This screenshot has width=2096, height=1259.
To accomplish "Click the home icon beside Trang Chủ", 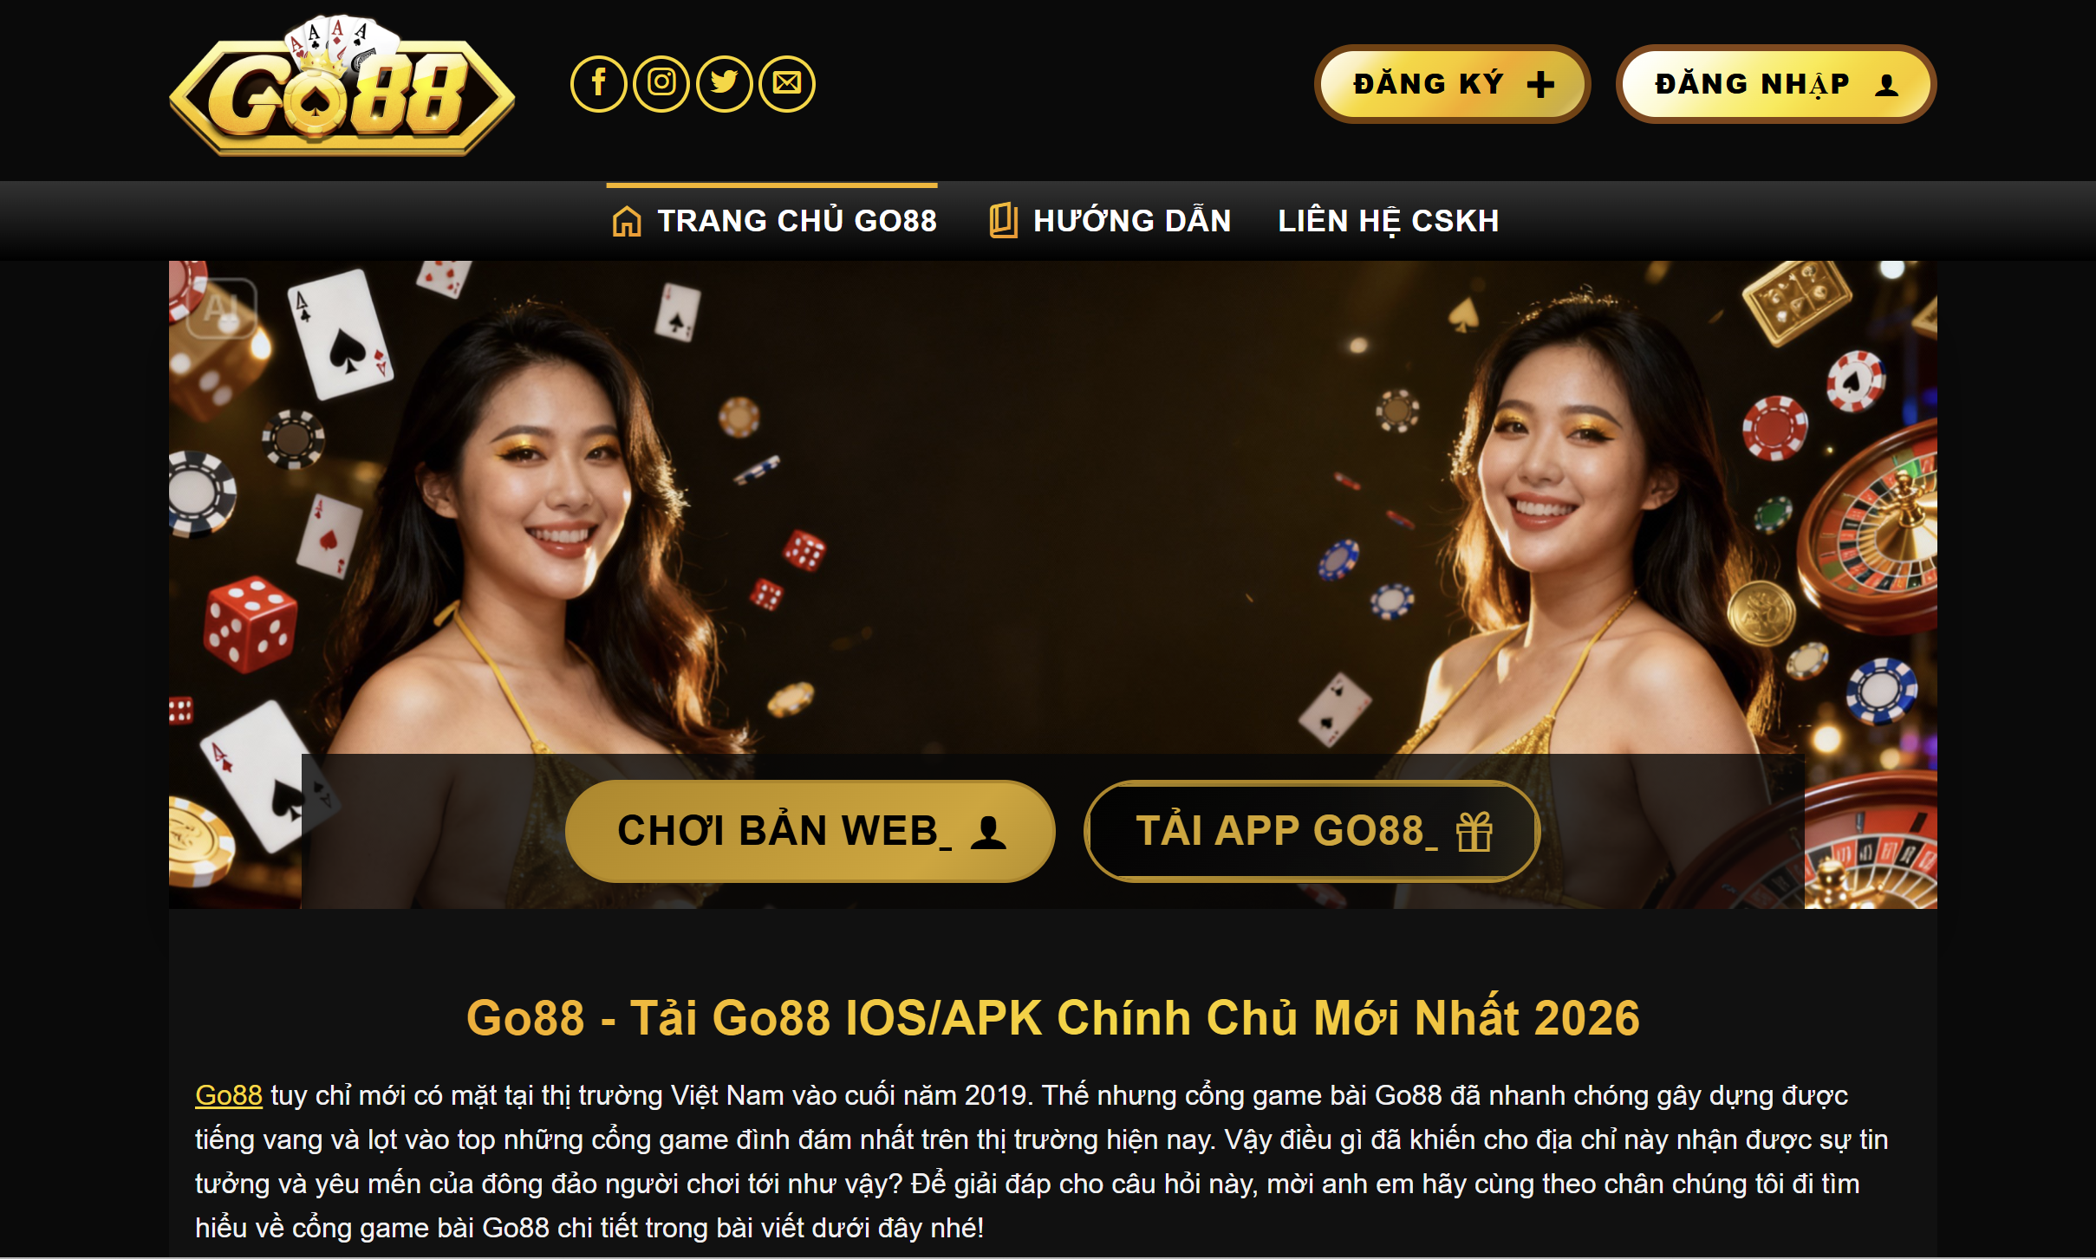I will (627, 221).
